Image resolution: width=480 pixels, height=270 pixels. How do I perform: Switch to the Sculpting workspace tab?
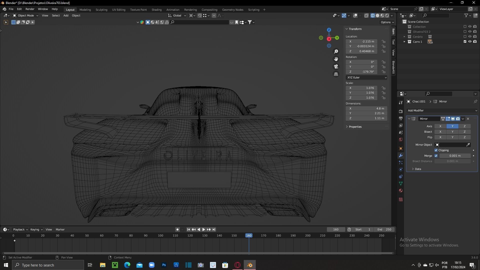tap(101, 10)
